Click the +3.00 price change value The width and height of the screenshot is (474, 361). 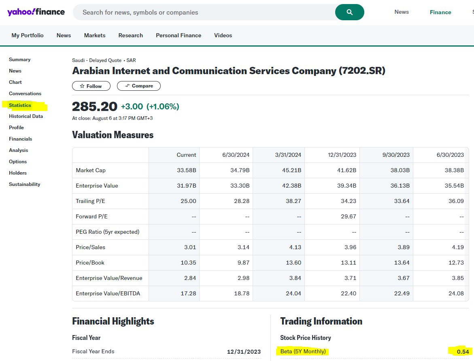coord(132,107)
